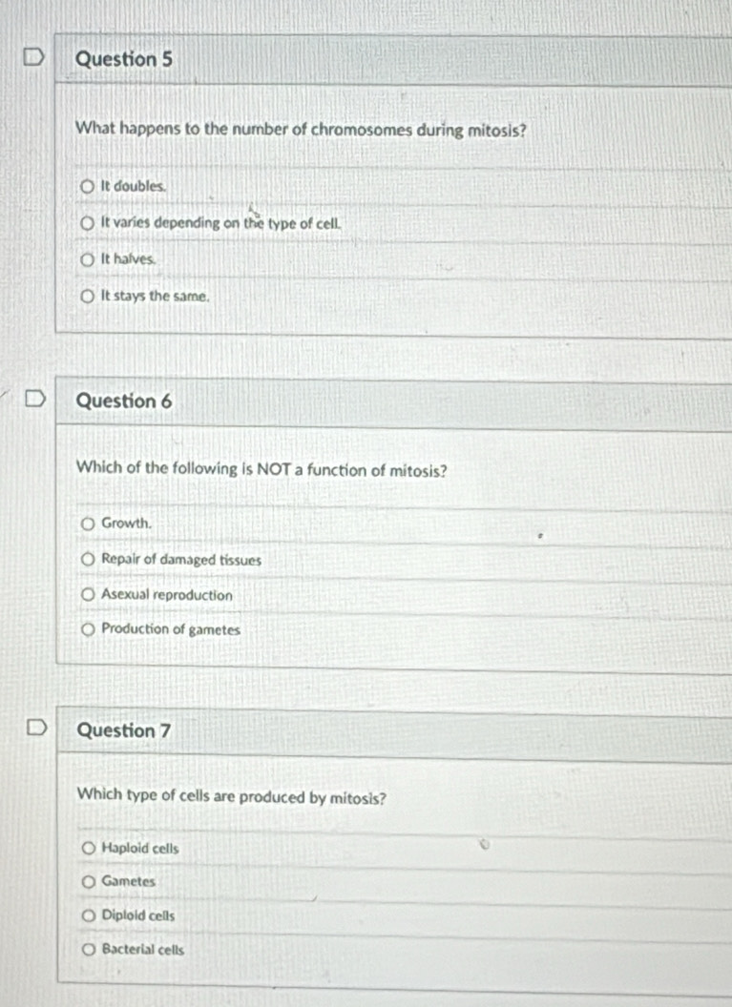Image resolution: width=732 pixels, height=1007 pixels.
Task: Choose 'It varies depending on the type of cell'
Action: 88,224
